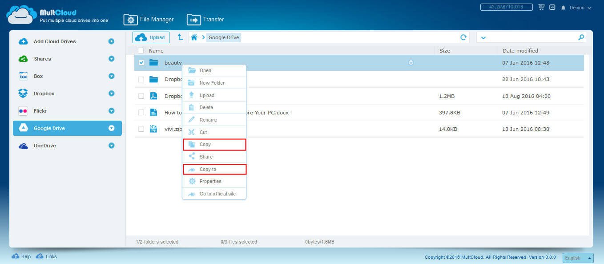Open the English language selector
The image size is (604, 264).
[x=577, y=258]
